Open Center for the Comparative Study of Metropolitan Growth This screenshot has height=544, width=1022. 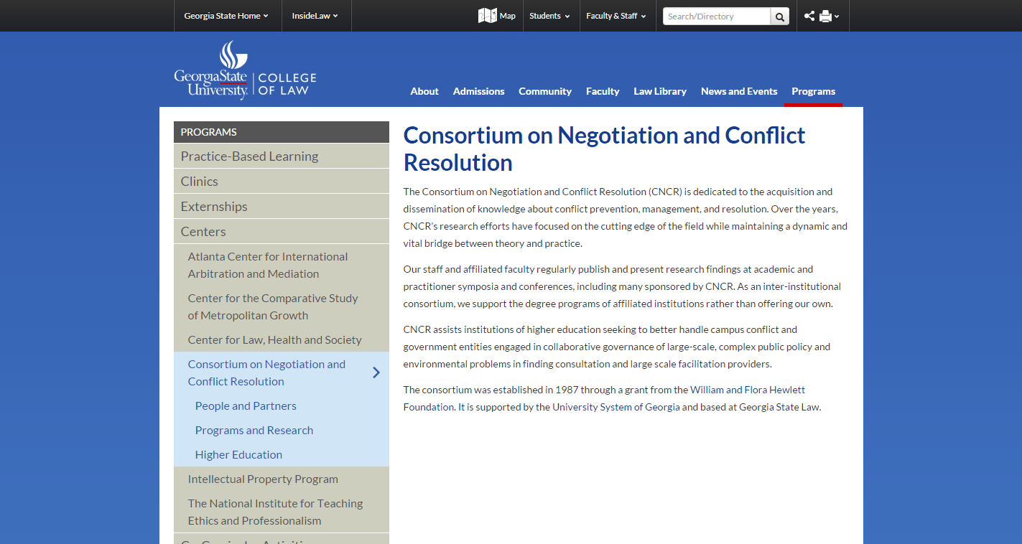282,306
